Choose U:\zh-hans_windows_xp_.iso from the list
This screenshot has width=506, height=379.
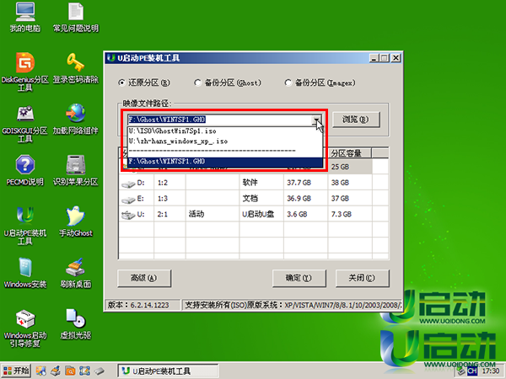[x=225, y=141]
